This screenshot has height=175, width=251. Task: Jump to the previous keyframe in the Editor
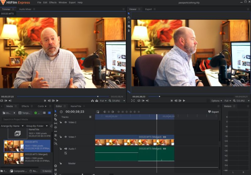(105, 112)
